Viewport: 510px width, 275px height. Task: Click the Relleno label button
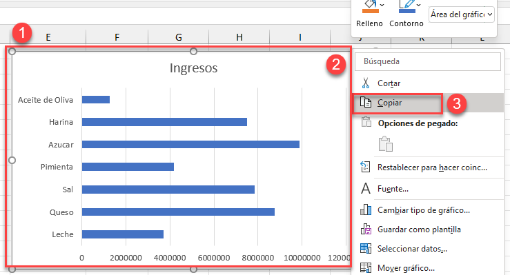coord(369,23)
